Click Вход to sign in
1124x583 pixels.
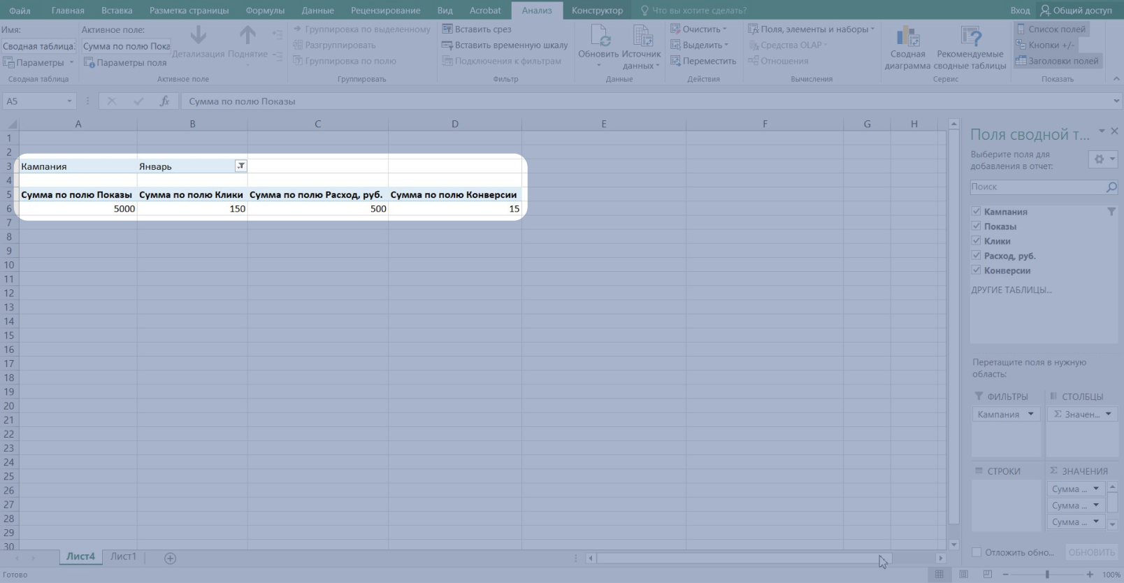tap(1020, 10)
